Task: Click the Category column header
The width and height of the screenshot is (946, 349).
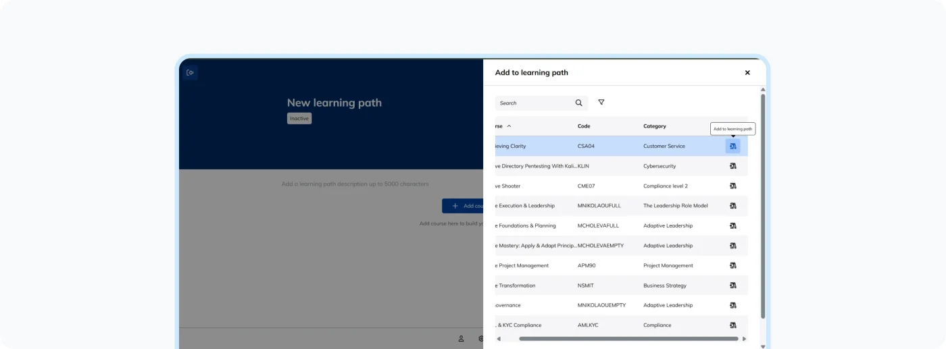Action: pyautogui.click(x=654, y=126)
